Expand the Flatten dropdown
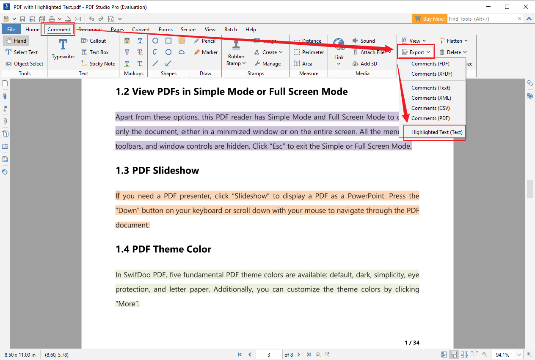The height and width of the screenshot is (360, 535). click(x=454, y=41)
